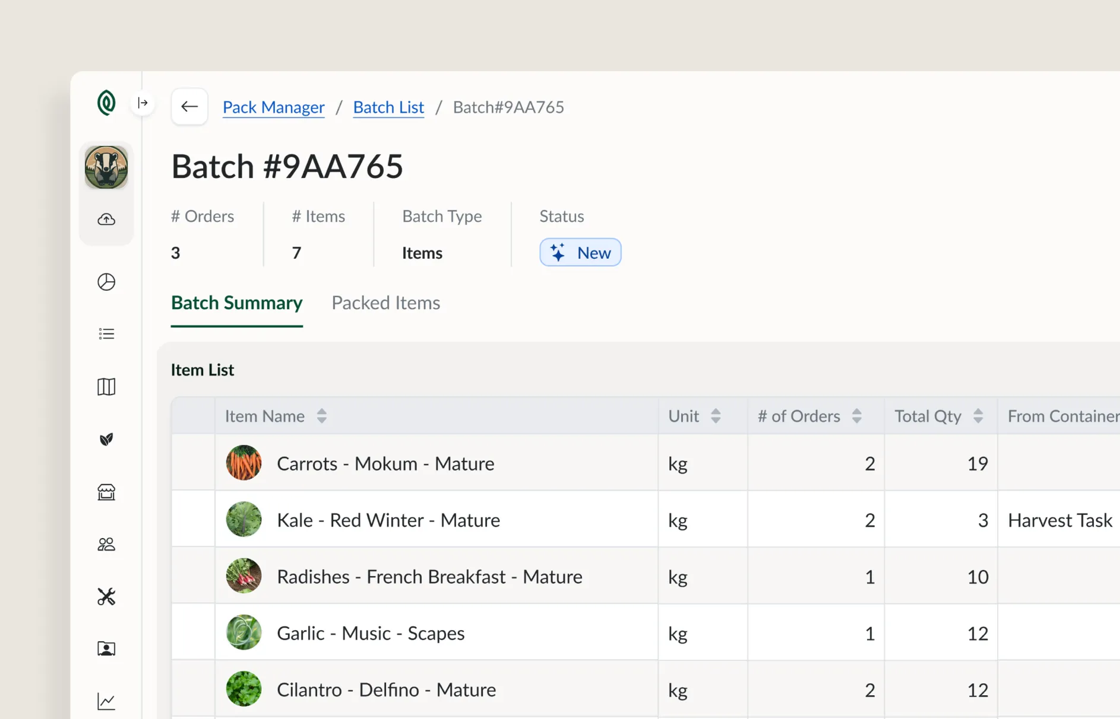Open the tools sidebar icon
Viewport: 1120px width, 719px height.
106,596
